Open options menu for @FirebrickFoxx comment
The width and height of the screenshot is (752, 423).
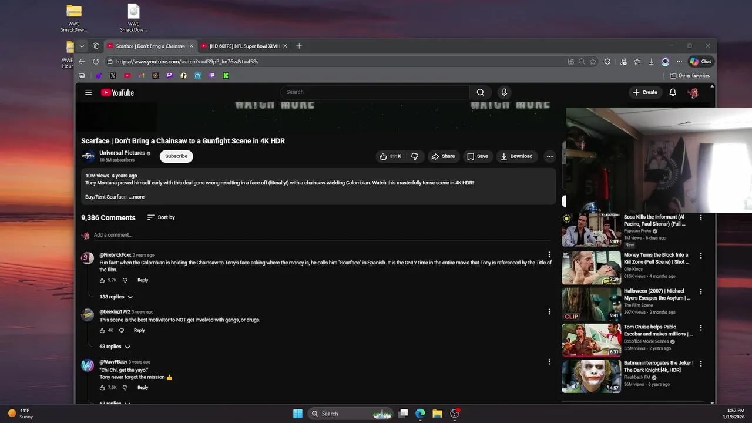pos(549,254)
